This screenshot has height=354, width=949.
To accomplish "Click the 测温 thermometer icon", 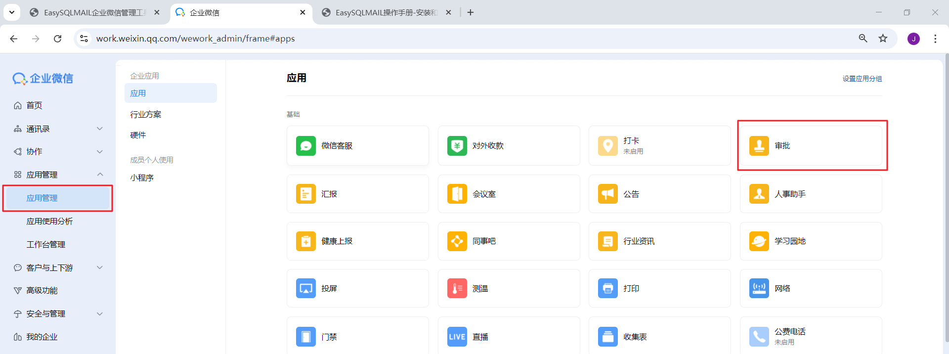I will coord(457,288).
